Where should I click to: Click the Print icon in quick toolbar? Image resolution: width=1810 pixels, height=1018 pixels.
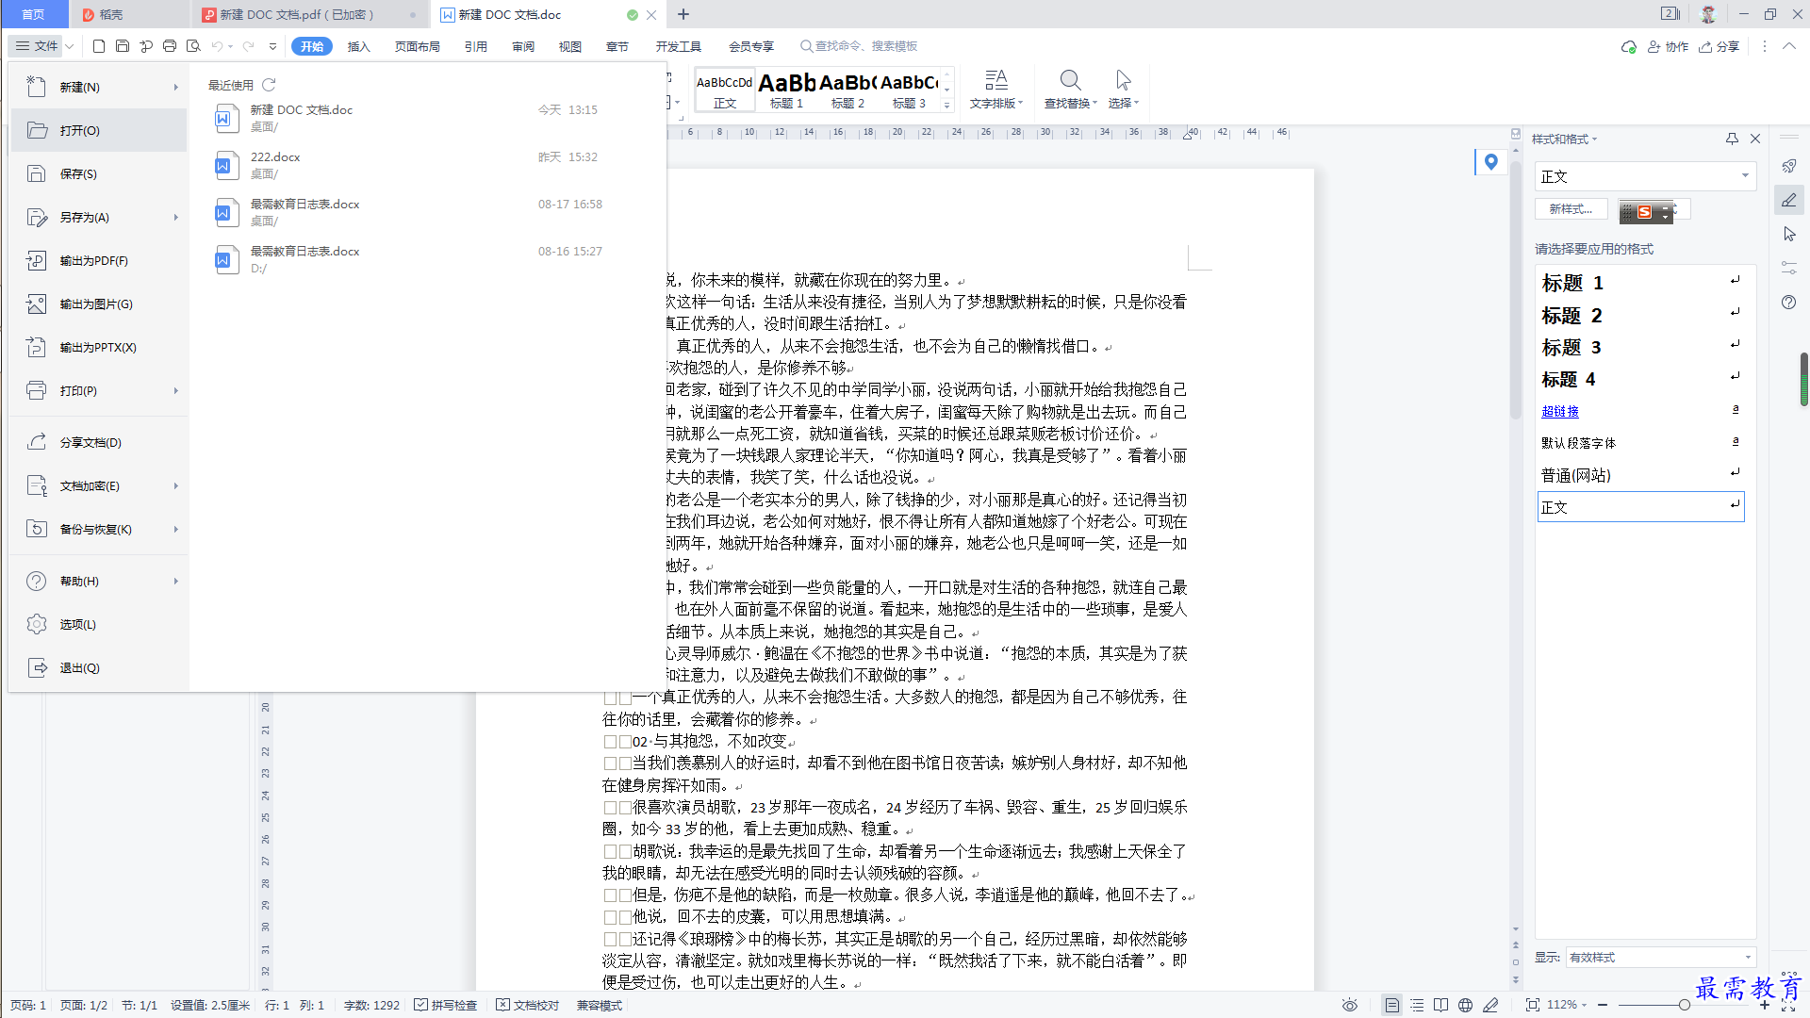tap(170, 45)
